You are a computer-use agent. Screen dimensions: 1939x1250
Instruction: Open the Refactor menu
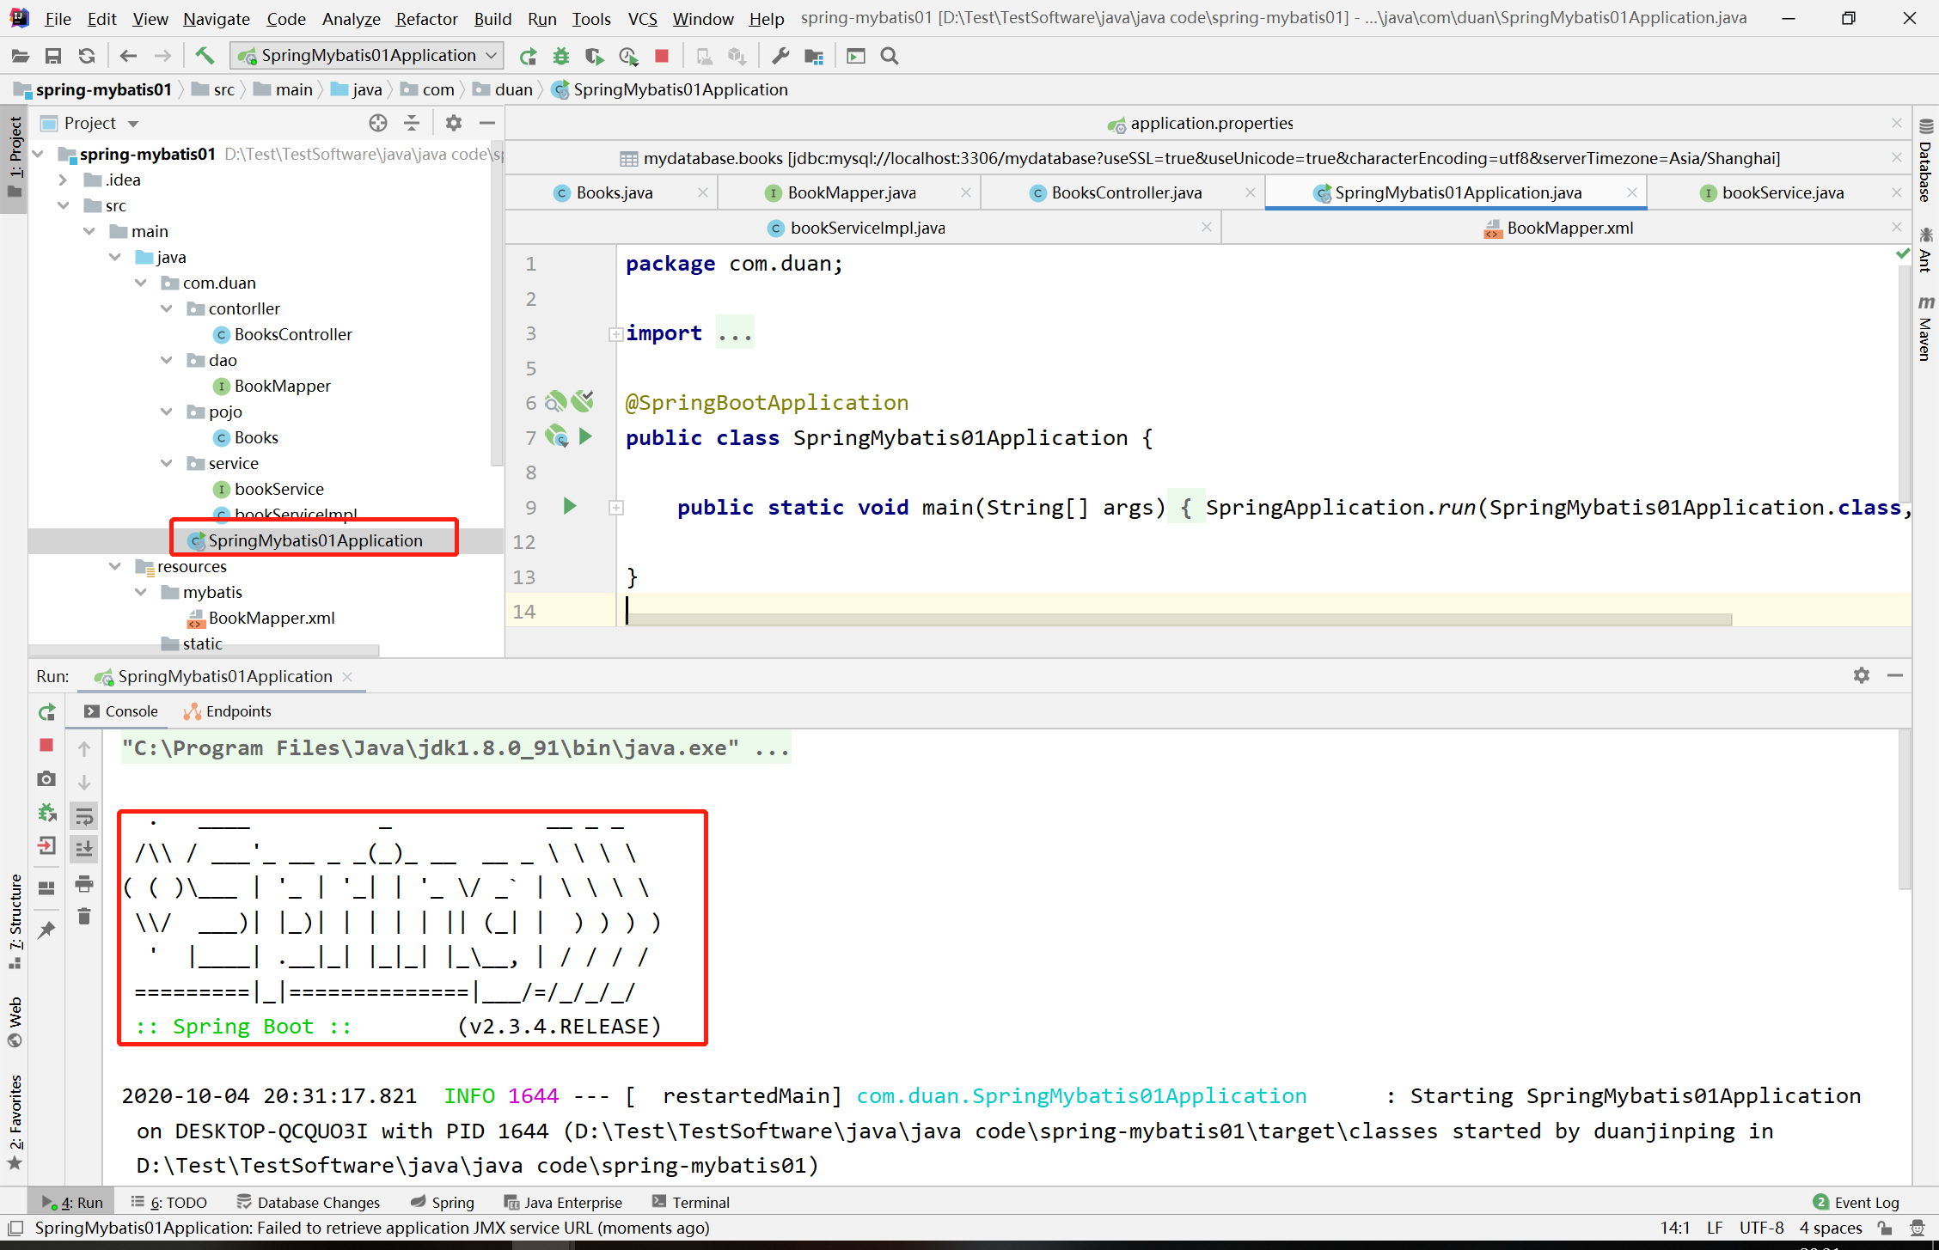pos(426,19)
